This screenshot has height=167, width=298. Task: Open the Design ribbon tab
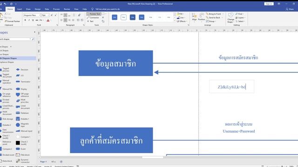click(x=38, y=9)
